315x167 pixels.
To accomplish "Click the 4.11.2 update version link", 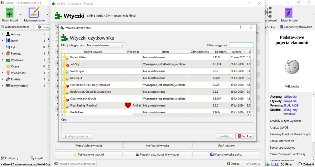I will [274, 165].
